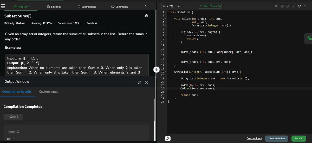Open the Comments tab
The width and height of the screenshot is (312, 143).
point(120,7)
